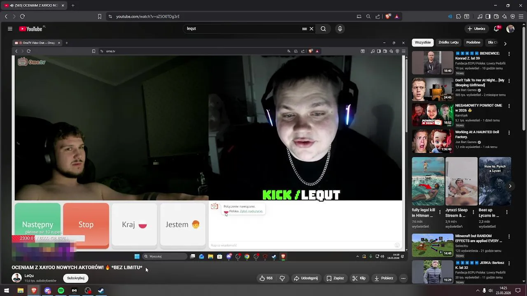The height and width of the screenshot is (296, 527).
Task: Dislike the video with thumbs down
Action: 282,278
